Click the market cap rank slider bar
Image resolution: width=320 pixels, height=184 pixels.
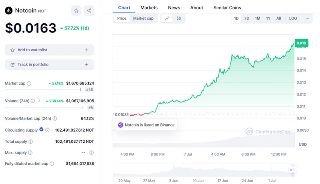[x=43, y=90]
